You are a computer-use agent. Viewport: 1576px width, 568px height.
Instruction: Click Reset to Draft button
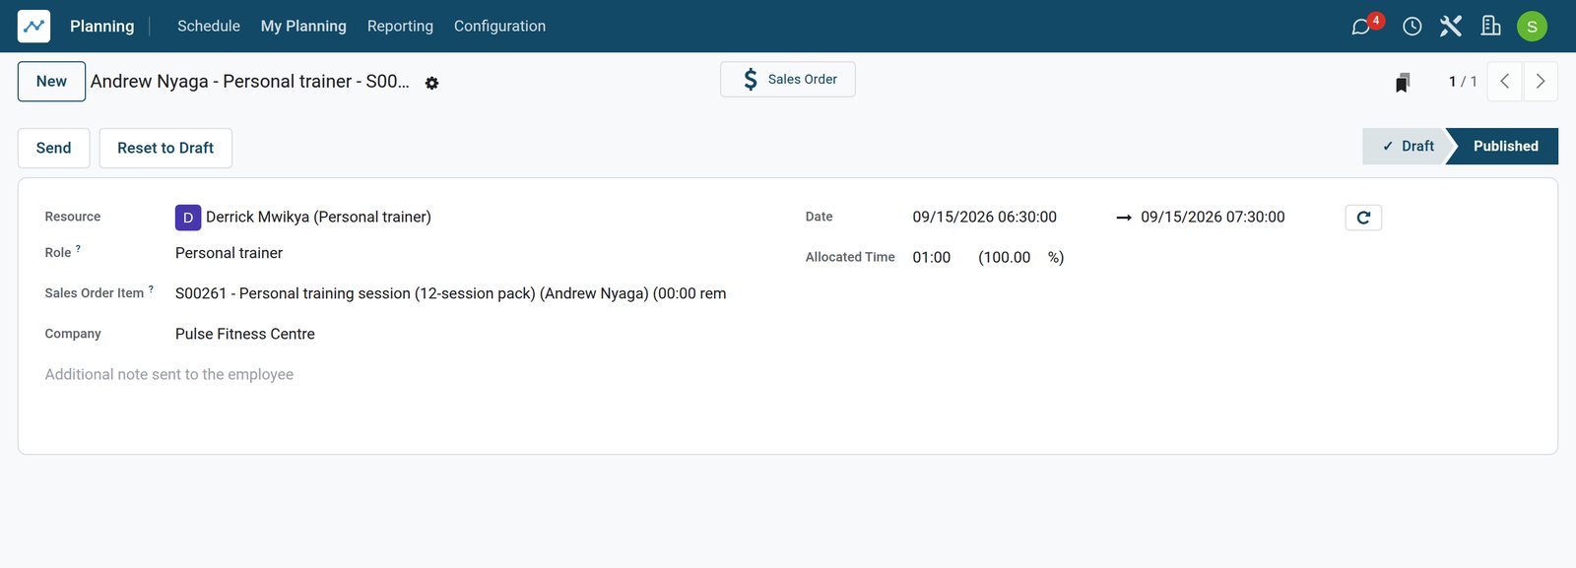(165, 148)
